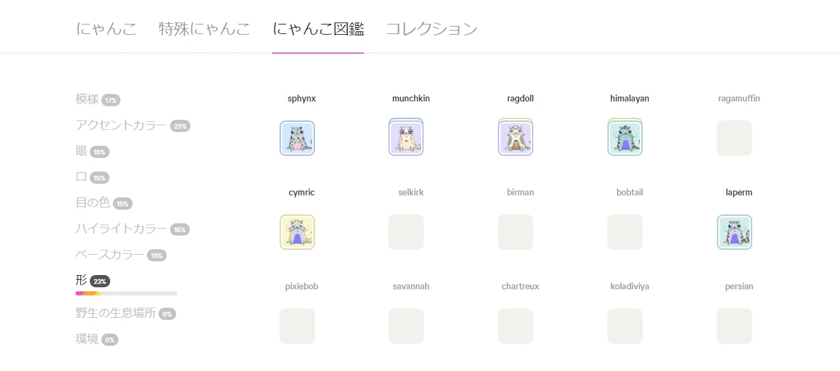The width and height of the screenshot is (840, 371).
Task: Select the munchkin cat icon
Action: (406, 138)
